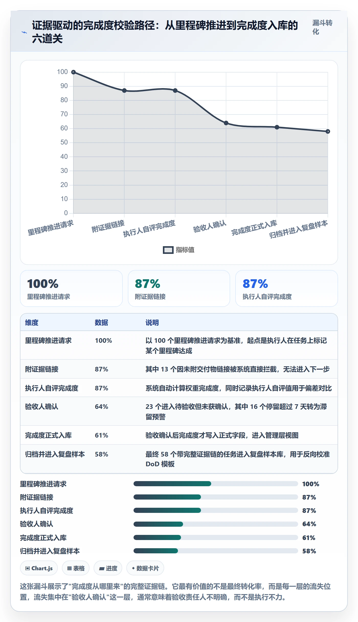
Task: Click the 执行人自评完成度 progress bar
Action: point(216,510)
